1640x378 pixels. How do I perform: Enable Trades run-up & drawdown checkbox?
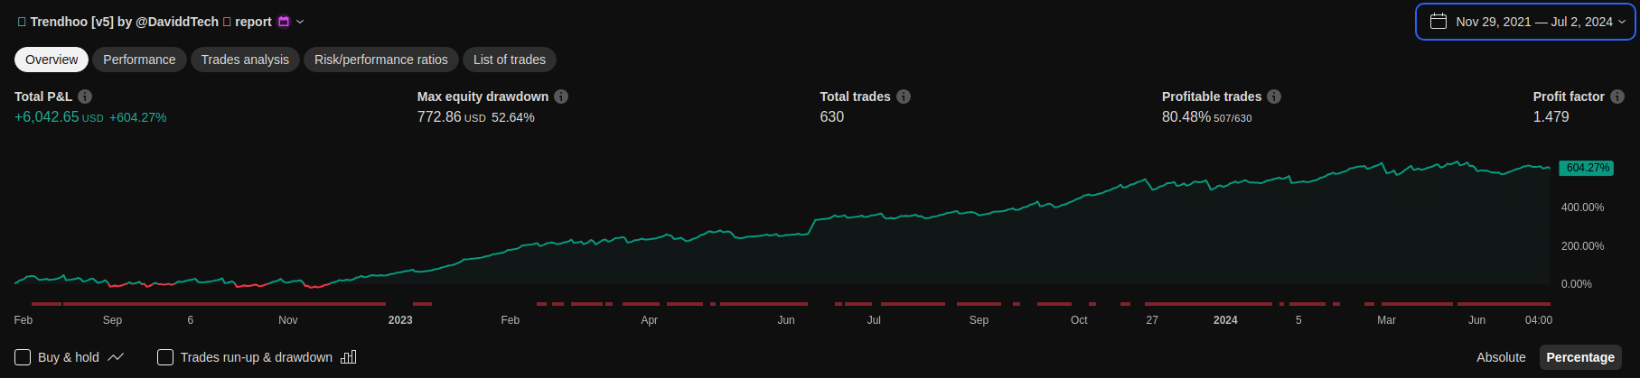click(165, 357)
